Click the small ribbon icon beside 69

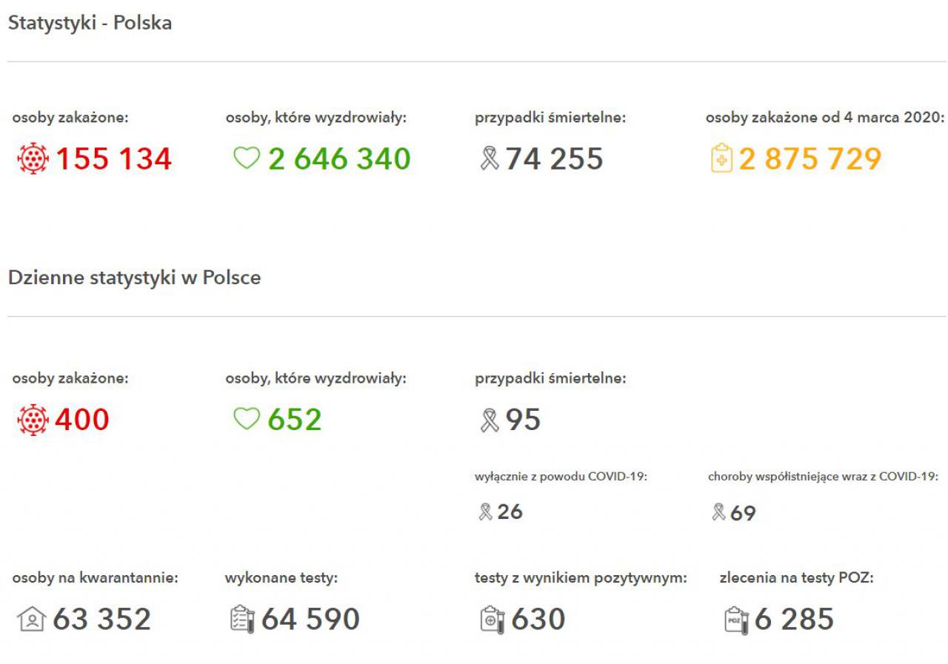tap(718, 512)
